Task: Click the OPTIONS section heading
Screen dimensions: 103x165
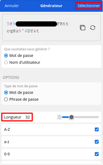Action: pyautogui.click(x=11, y=77)
